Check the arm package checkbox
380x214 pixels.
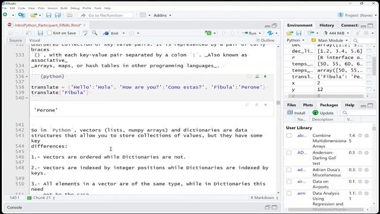(289, 193)
